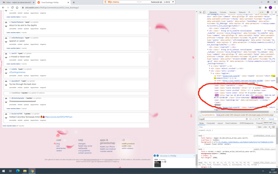Viewport: 278px width, 174px height.
Task: Downvote the 'About to be sent to the depths' comment
Action: 6,26
